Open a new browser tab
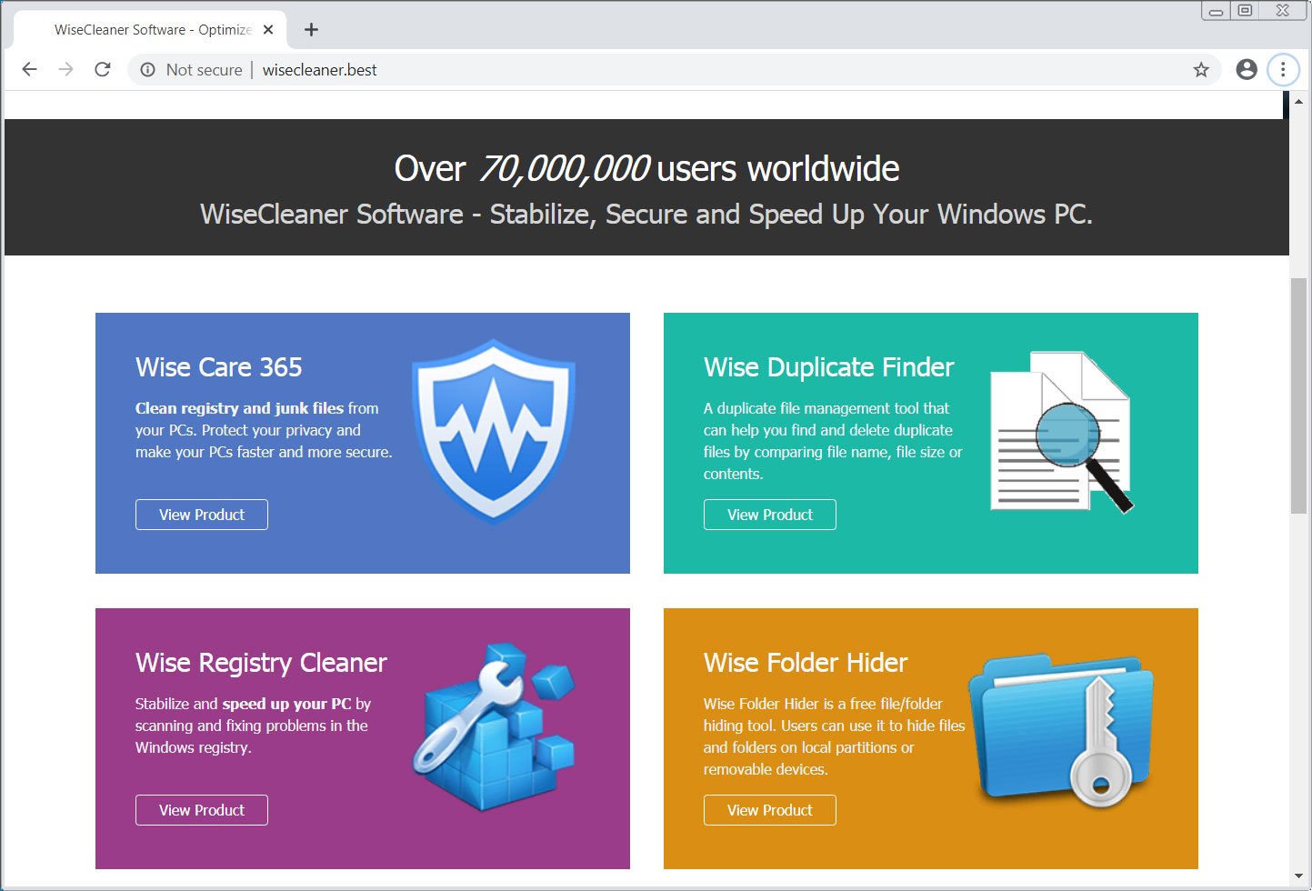The image size is (1312, 891). (x=311, y=30)
